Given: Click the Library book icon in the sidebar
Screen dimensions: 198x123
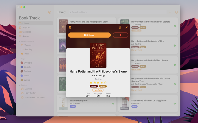Looking at the screenshot, I should (20, 23).
